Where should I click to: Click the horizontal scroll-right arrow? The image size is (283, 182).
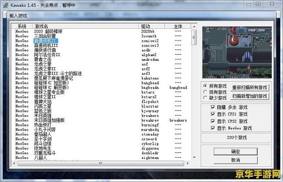click(188, 163)
